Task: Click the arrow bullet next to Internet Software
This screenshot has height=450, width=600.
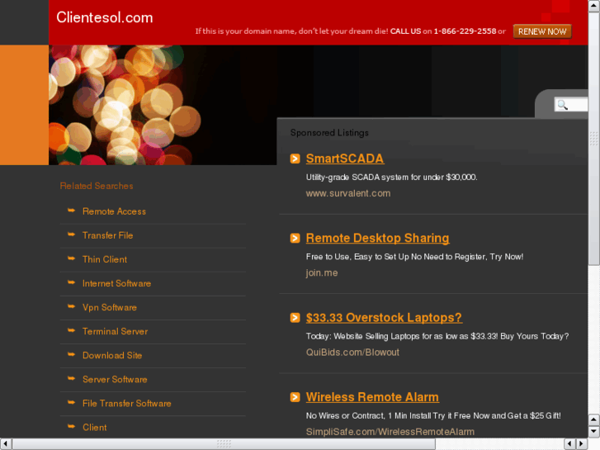Action: 72,282
